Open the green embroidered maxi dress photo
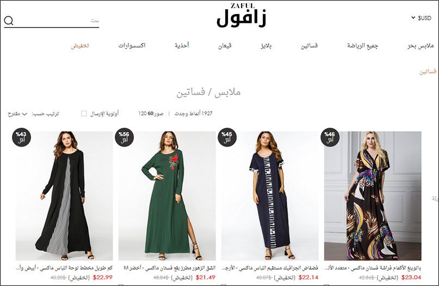The image size is (439, 286). click(x=167, y=196)
